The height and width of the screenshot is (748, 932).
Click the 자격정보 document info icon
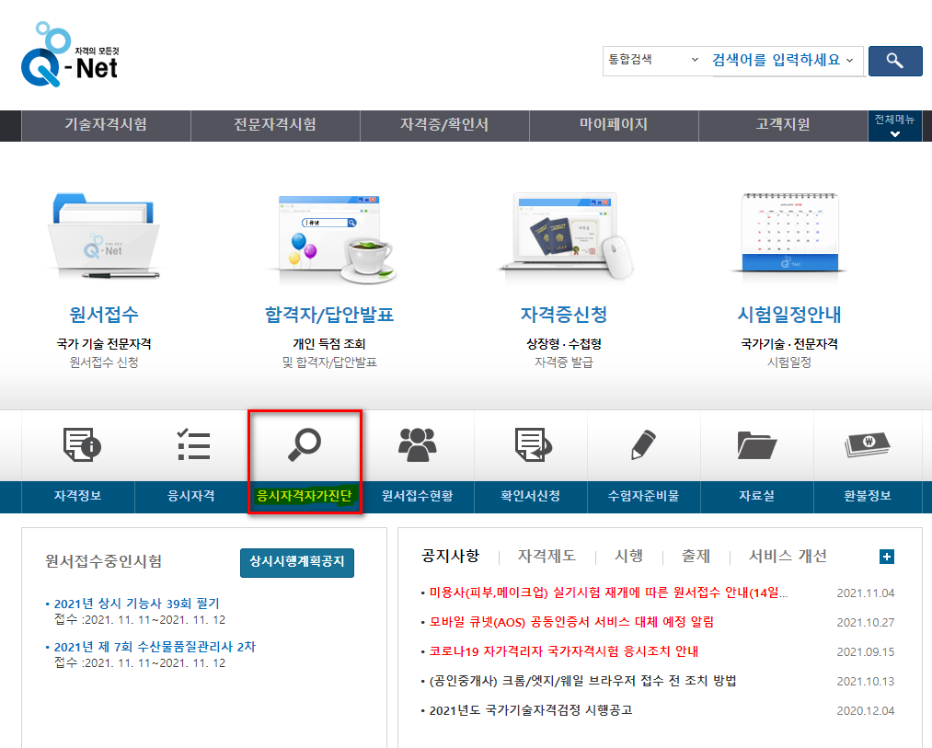82,444
